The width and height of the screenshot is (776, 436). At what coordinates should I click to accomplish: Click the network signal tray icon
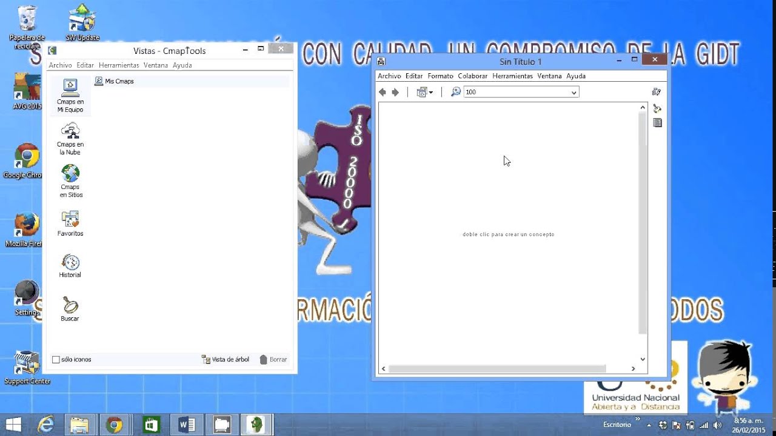(704, 425)
